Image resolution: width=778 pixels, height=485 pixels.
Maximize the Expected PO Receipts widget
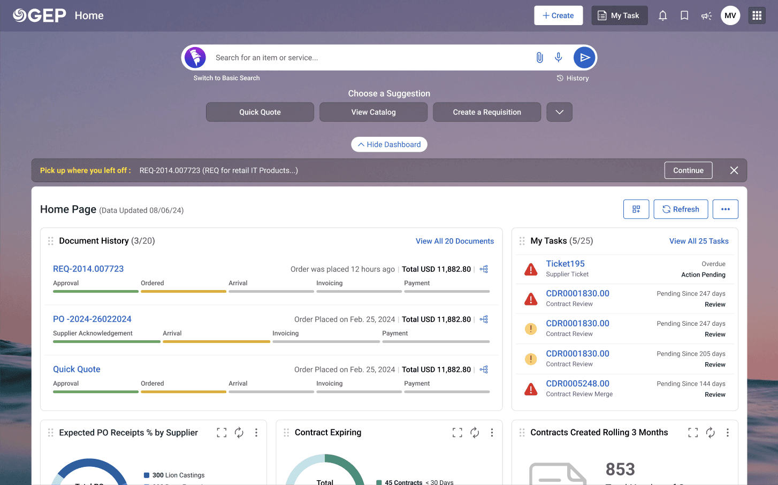[222, 433]
